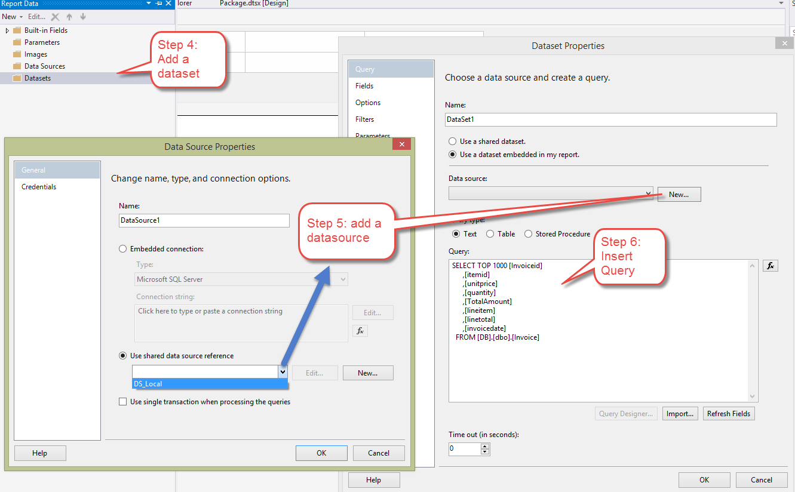Image resolution: width=795 pixels, height=492 pixels.
Task: Click the DataSet1 name input field
Action: [x=609, y=119]
